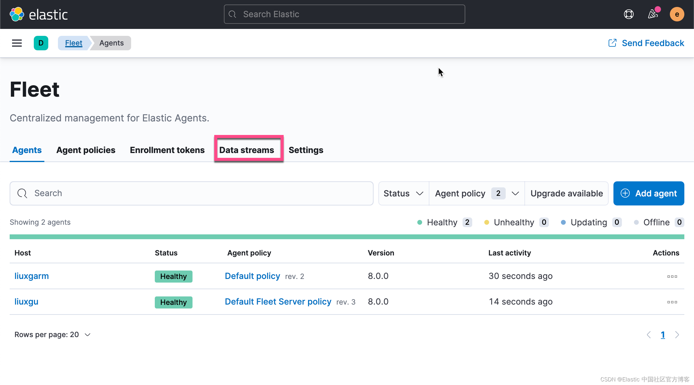Image resolution: width=694 pixels, height=385 pixels.
Task: Click the elastic logo
Action: (x=39, y=14)
